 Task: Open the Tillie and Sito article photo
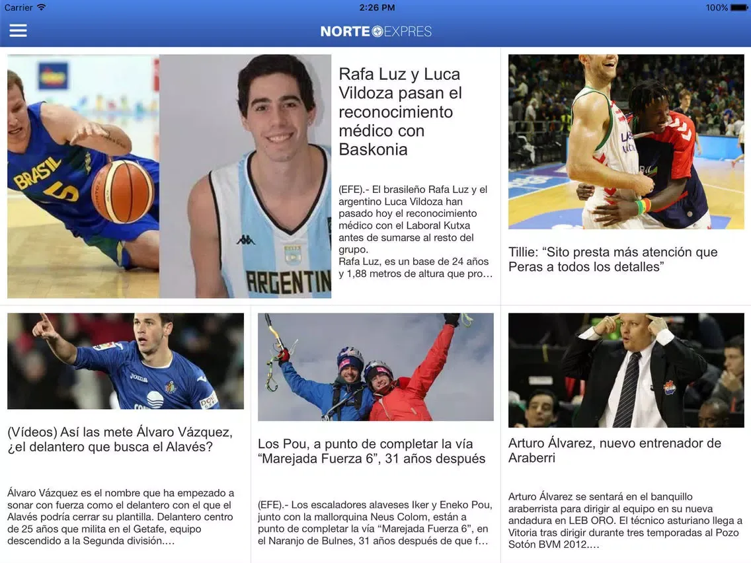[x=626, y=141]
